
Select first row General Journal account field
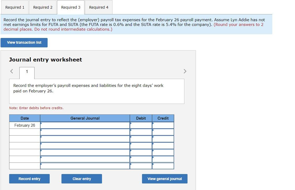pyautogui.click(x=85, y=125)
